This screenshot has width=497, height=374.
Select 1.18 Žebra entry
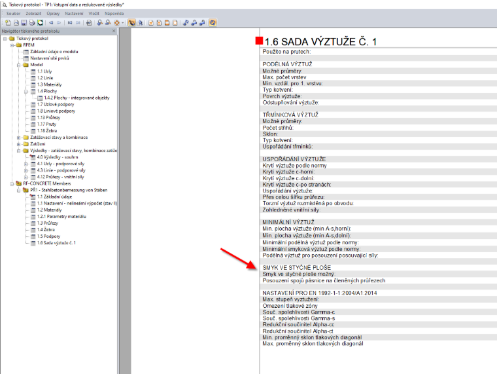47,131
